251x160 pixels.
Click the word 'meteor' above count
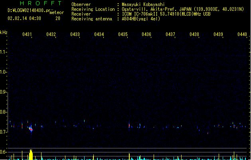[57, 12]
